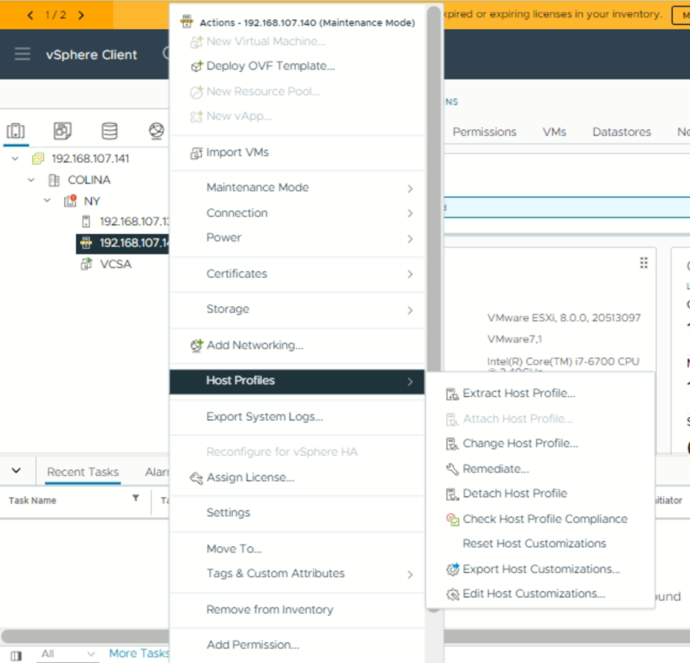Click the Check Host Profile Compliance icon
This screenshot has width=690, height=663.
coord(452,519)
